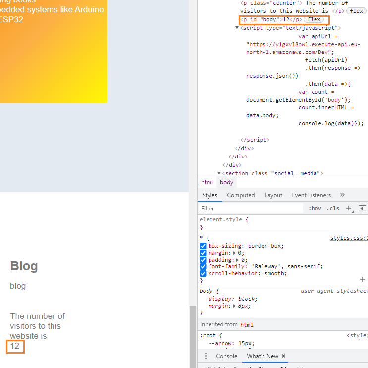The image size is (368, 368).
Task: Toggle the font-family property checkbox
Action: coord(203,266)
